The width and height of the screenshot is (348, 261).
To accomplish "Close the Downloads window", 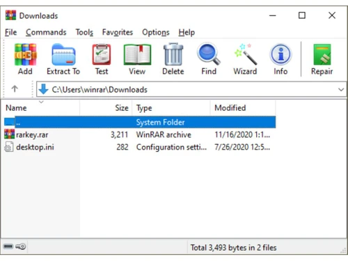I will click(332, 15).
